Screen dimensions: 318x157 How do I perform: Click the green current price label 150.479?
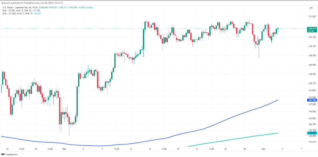point(312,28)
